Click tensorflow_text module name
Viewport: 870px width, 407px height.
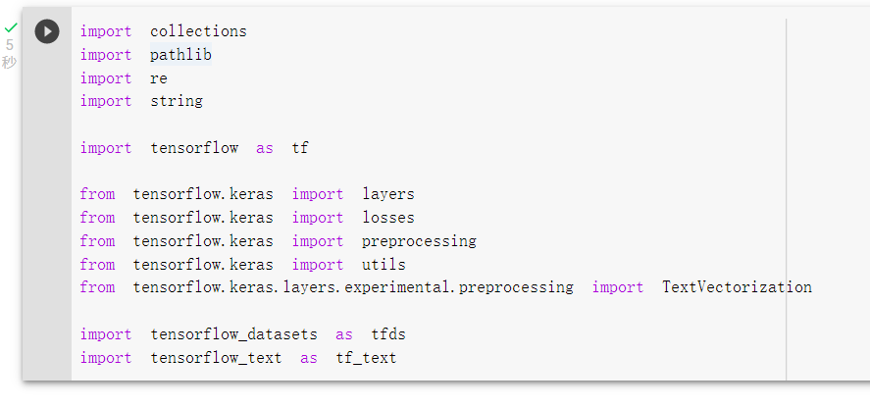[217, 358]
